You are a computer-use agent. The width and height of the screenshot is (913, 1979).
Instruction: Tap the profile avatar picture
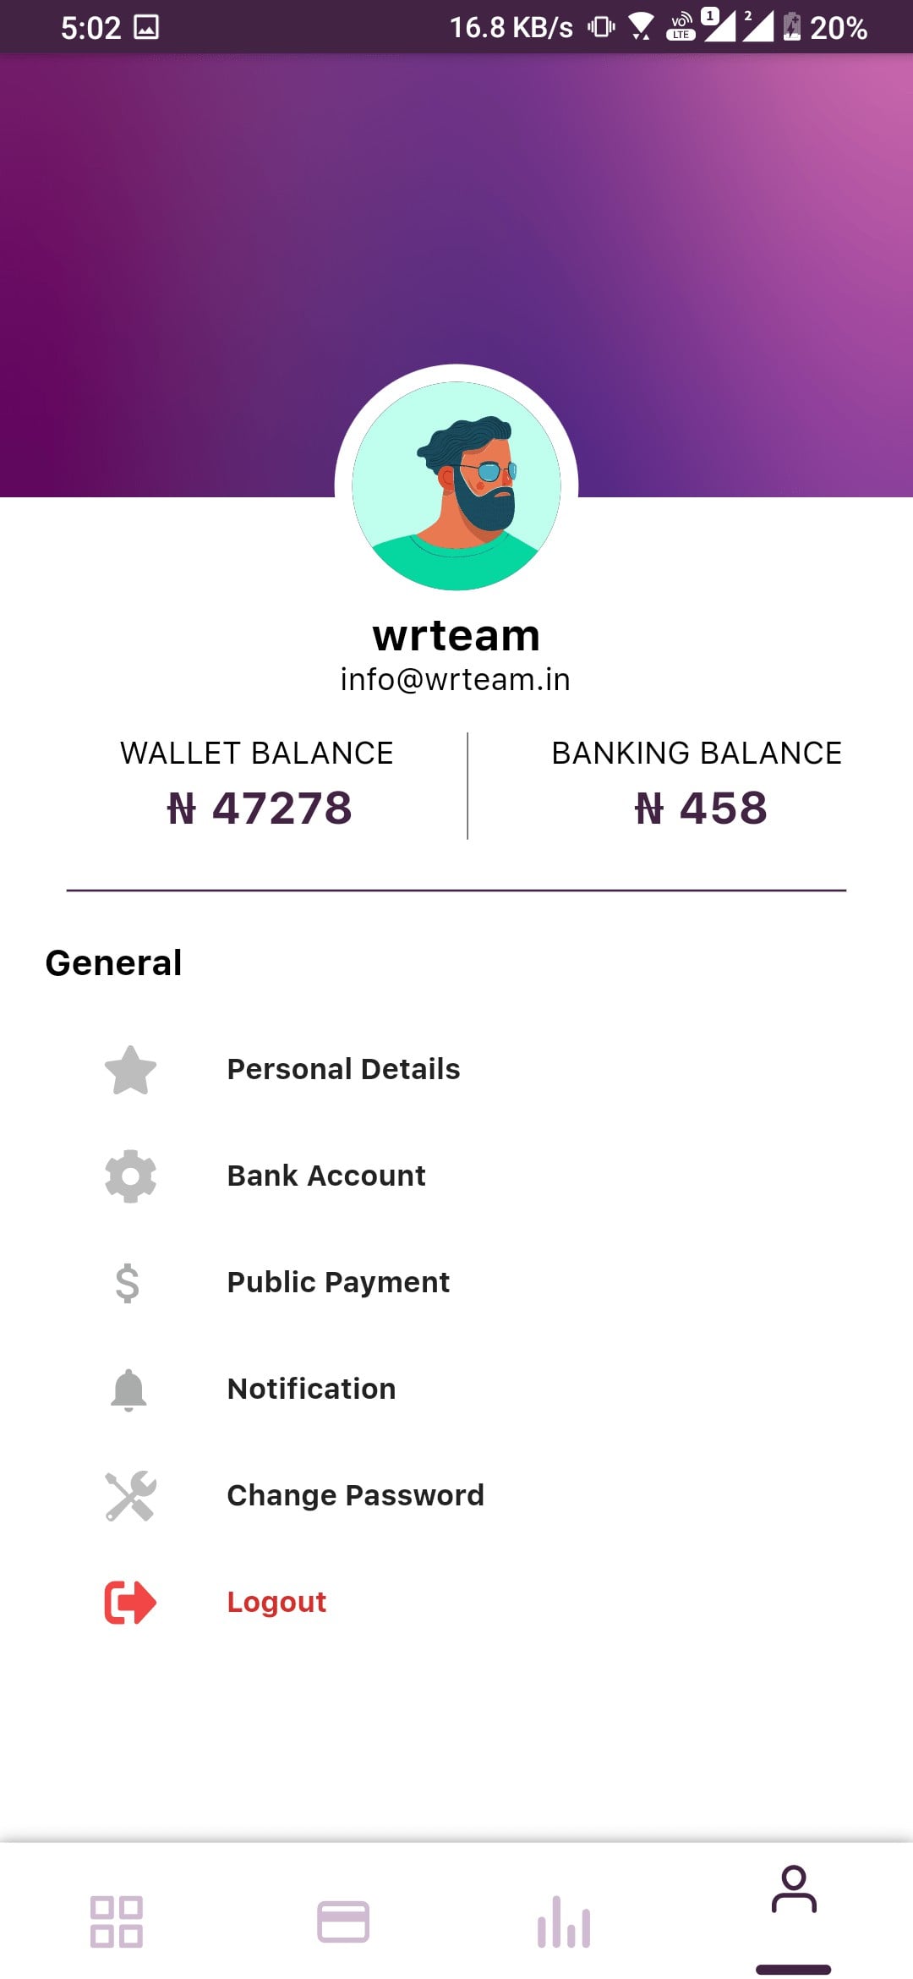click(x=456, y=486)
